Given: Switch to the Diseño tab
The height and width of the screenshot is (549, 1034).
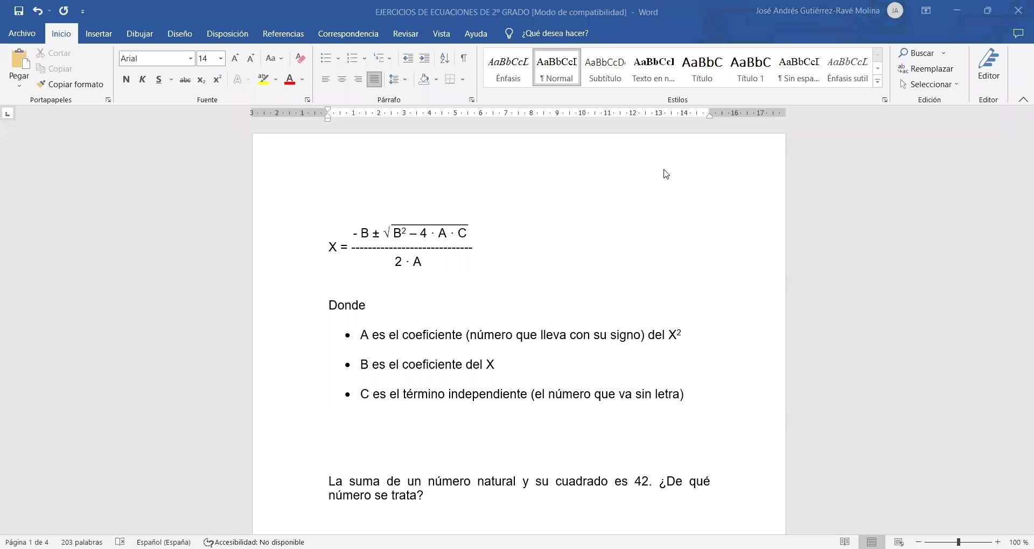Looking at the screenshot, I should [x=179, y=33].
